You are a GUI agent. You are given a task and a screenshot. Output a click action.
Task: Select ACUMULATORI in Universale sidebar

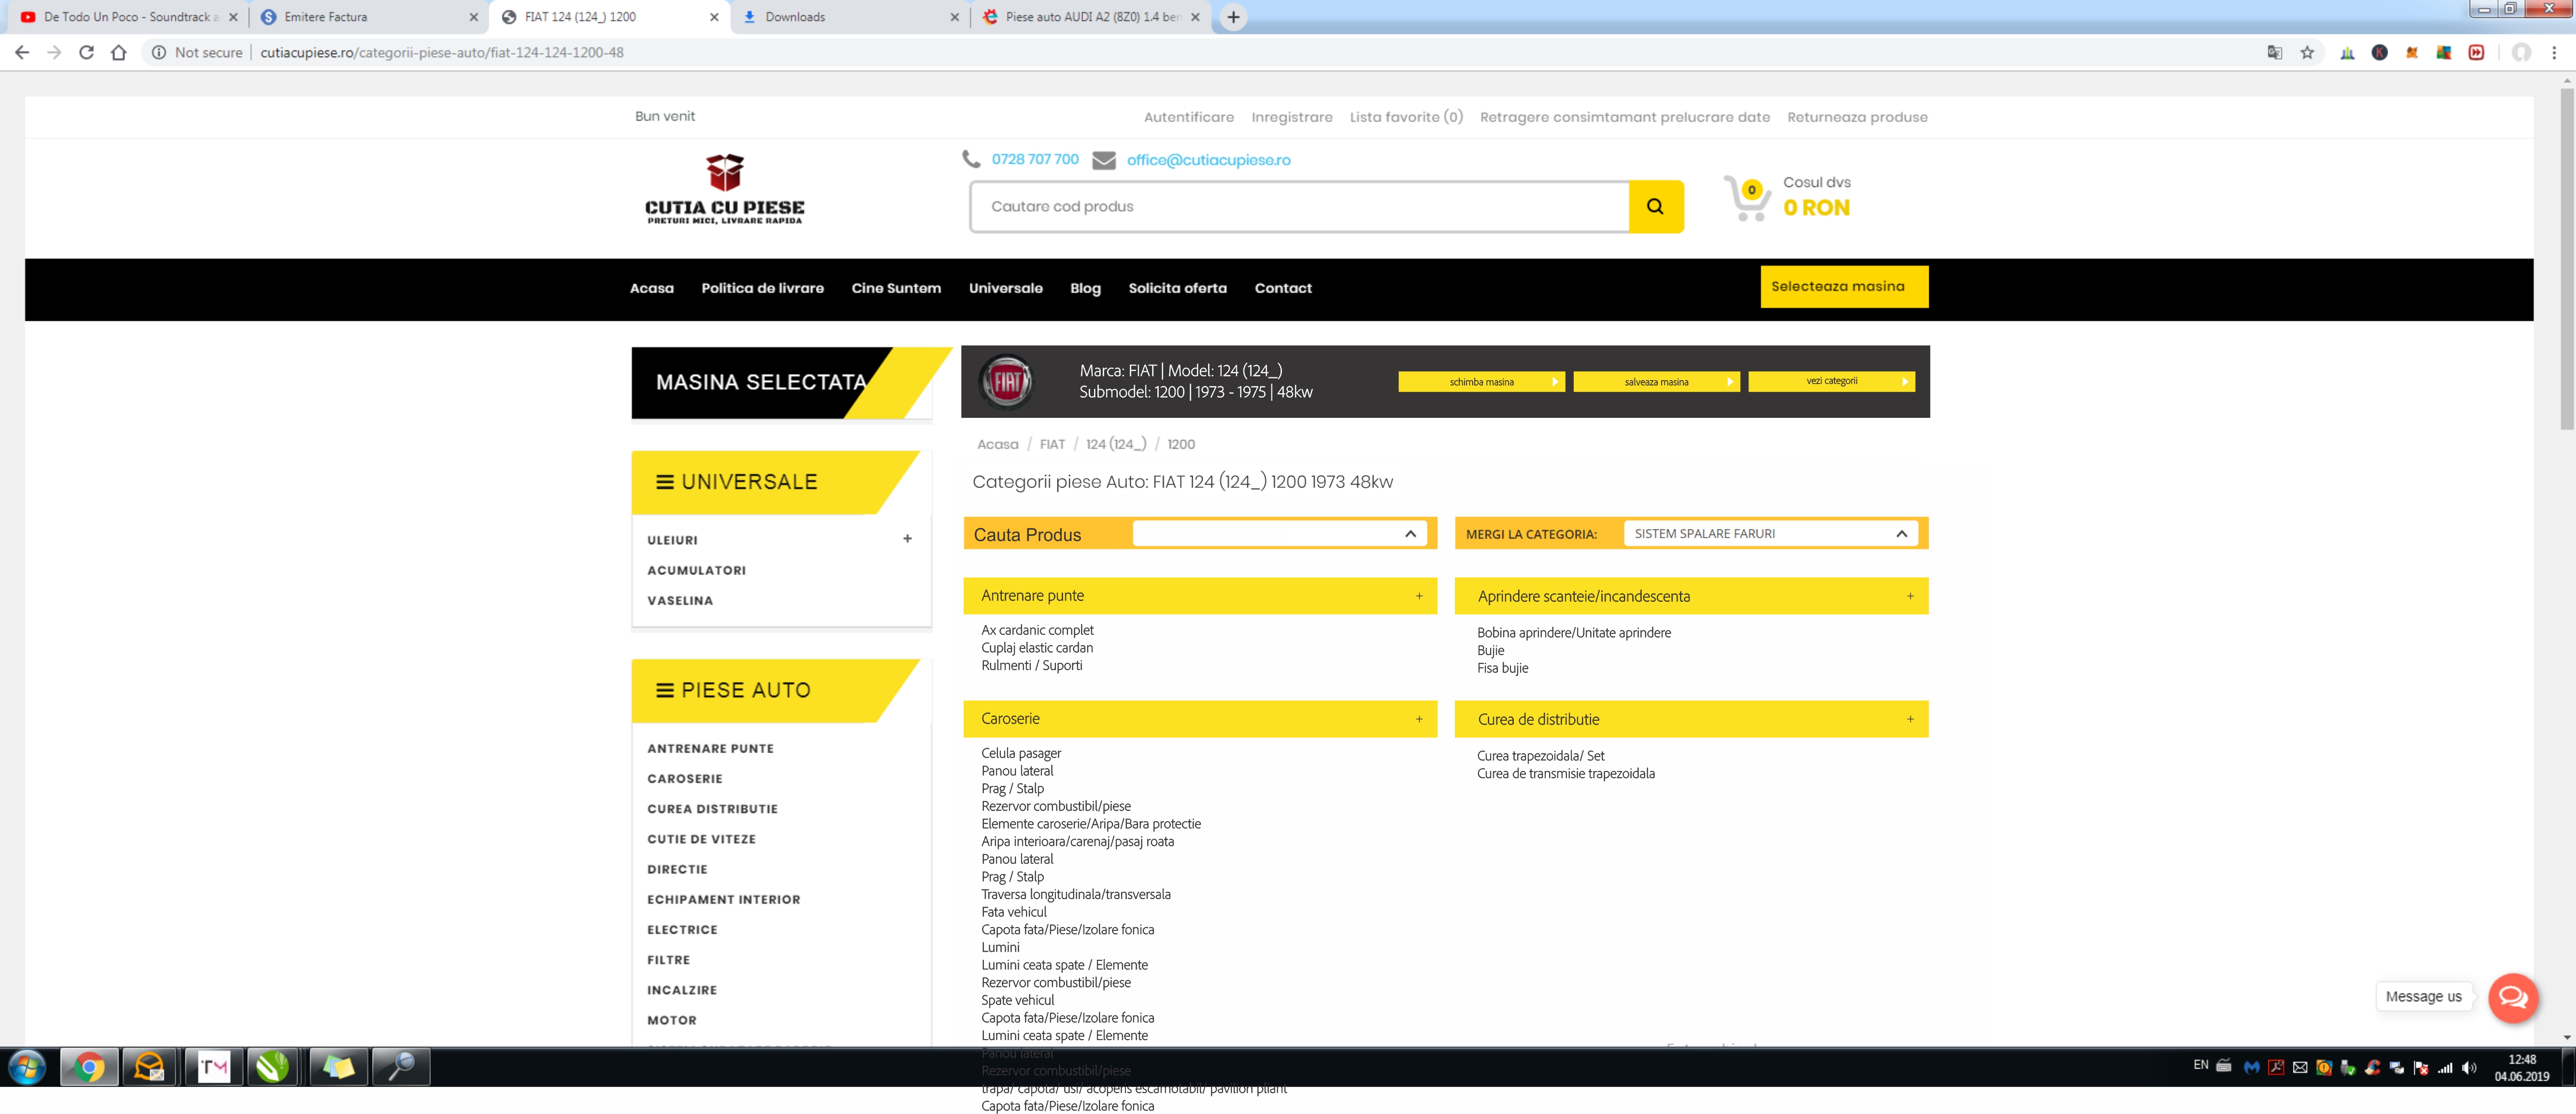click(x=696, y=570)
